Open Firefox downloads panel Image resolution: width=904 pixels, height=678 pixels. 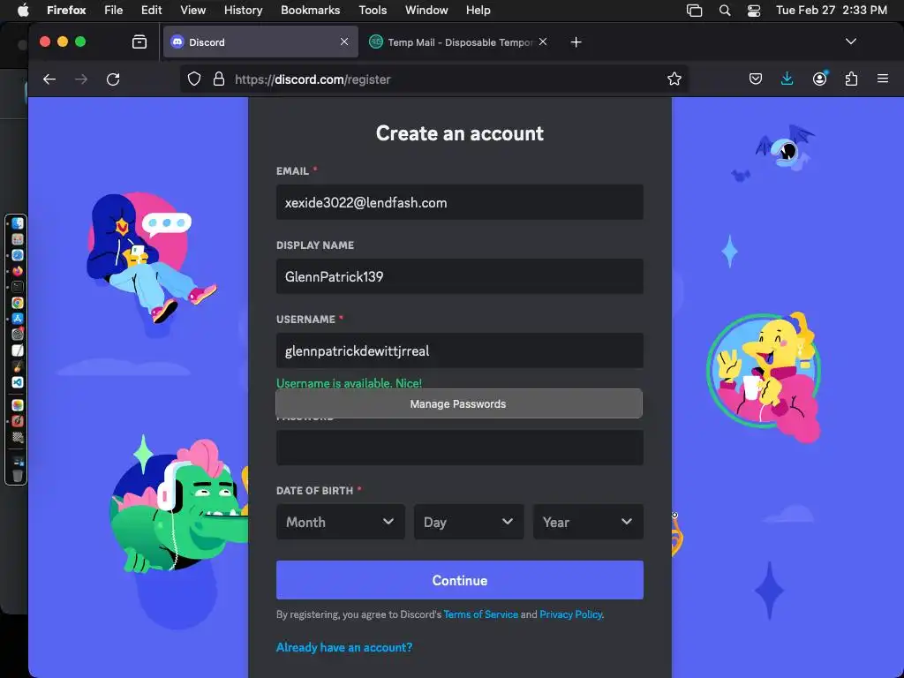(x=787, y=79)
